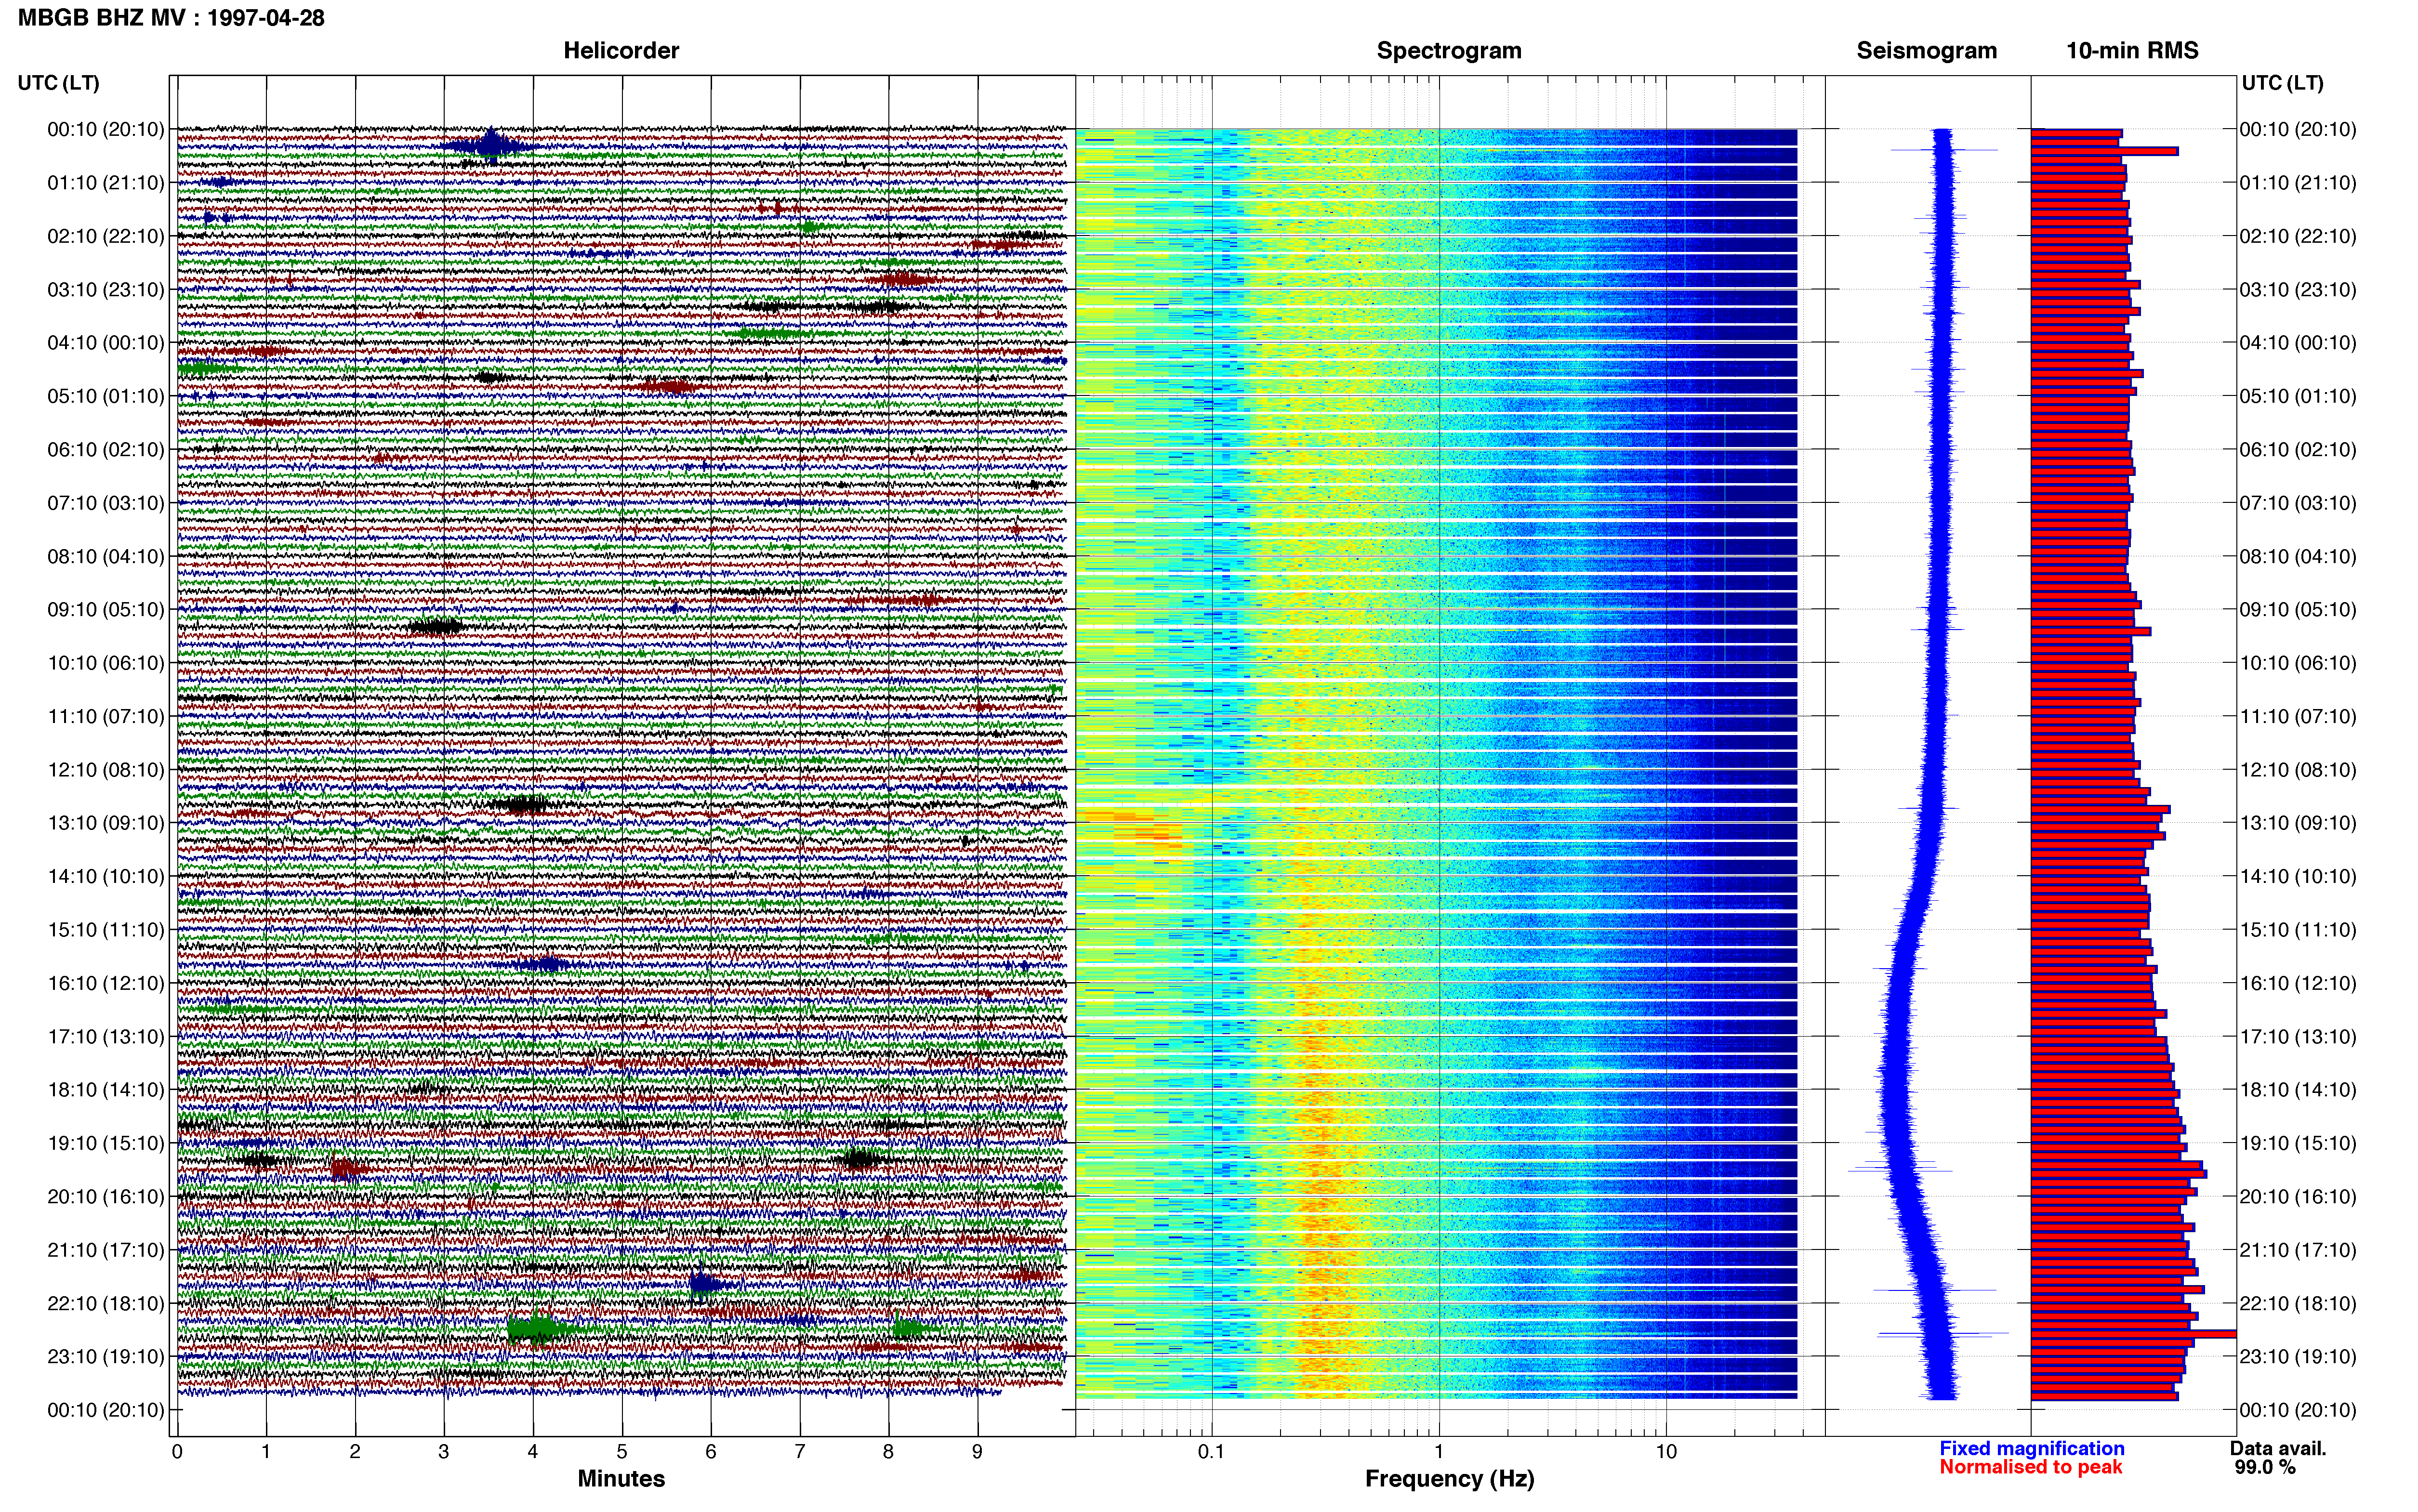Click the blue helicorder event near 00:20 UTC
The height and width of the screenshot is (1512, 2418).
coord(491,146)
